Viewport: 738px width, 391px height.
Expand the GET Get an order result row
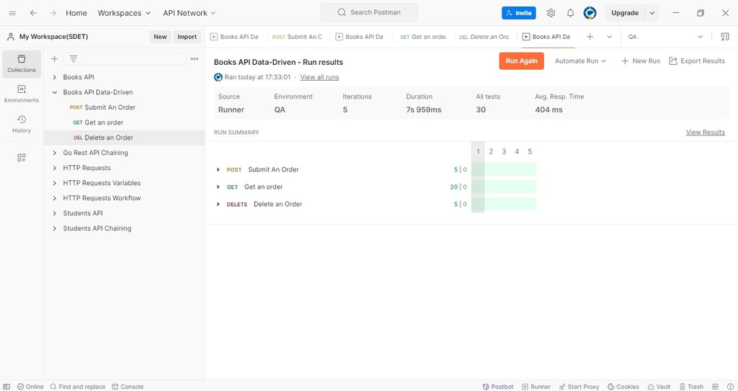coord(218,186)
